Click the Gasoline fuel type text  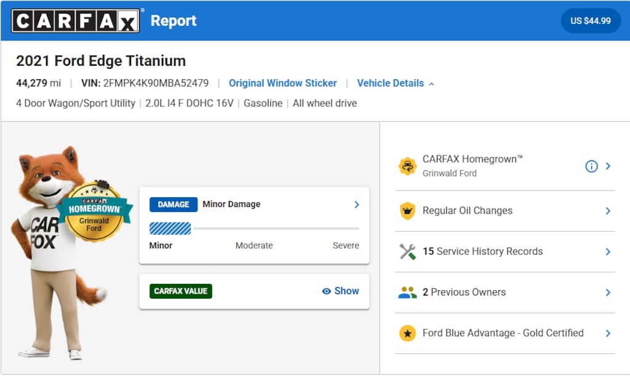point(263,103)
